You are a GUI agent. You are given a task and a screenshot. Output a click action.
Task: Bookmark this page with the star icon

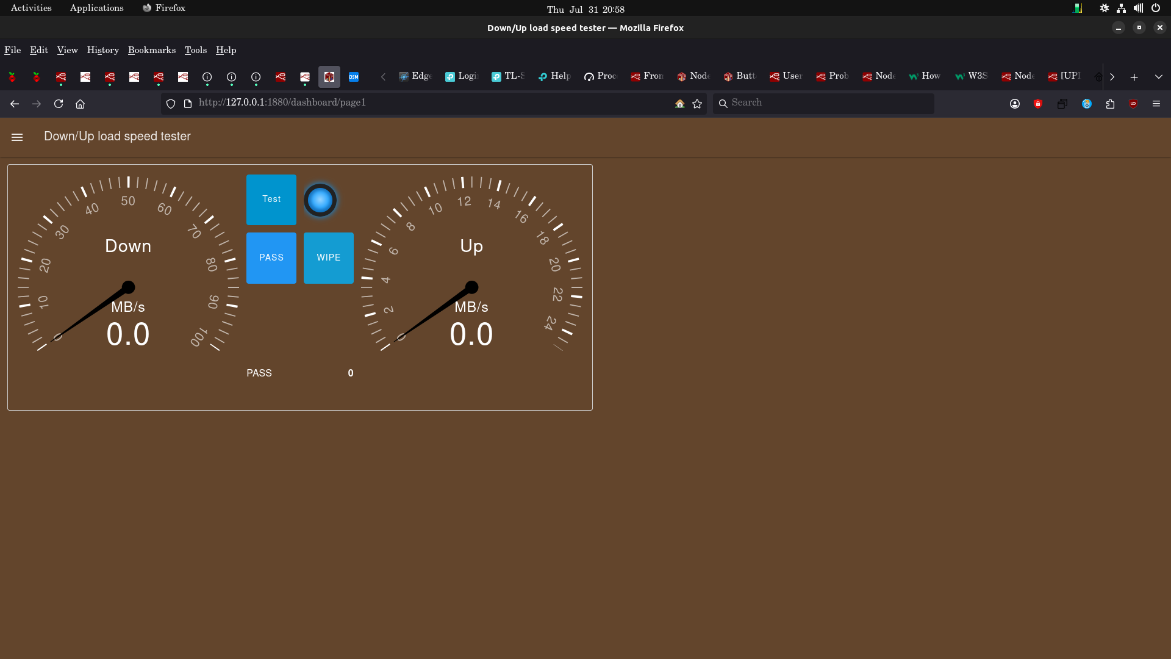coord(697,104)
